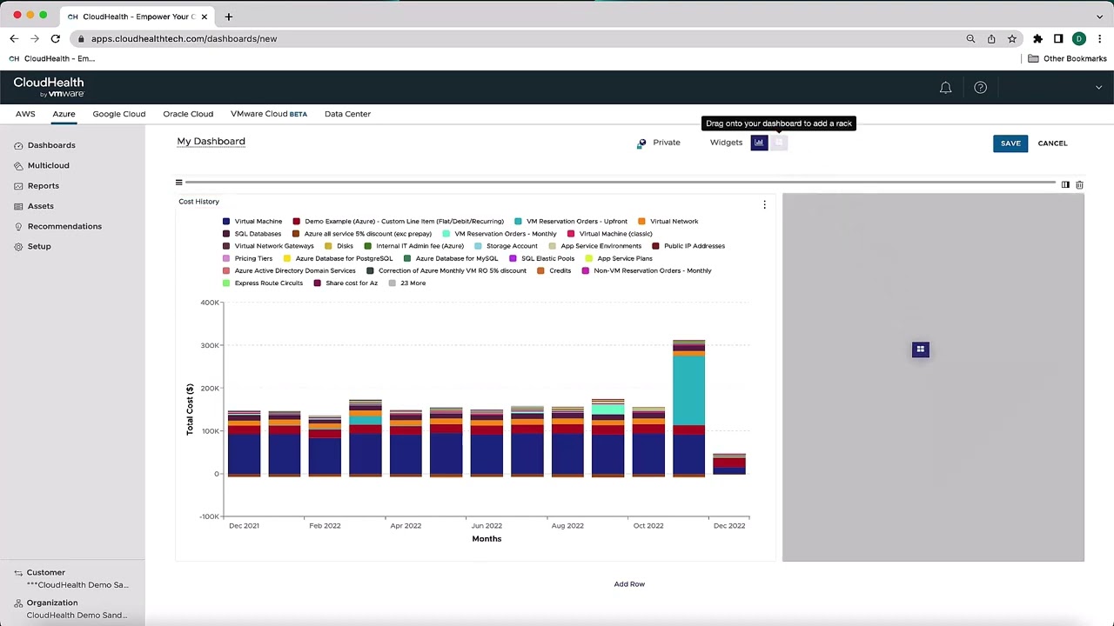Open notifications bell icon
This screenshot has height=626, width=1114.
(x=945, y=88)
